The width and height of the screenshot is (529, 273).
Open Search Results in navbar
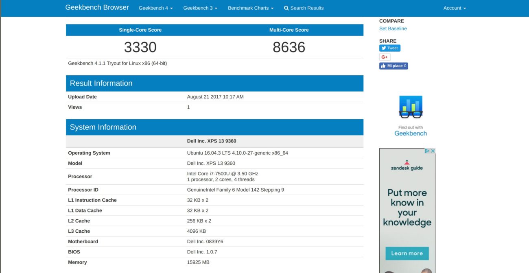click(x=304, y=8)
